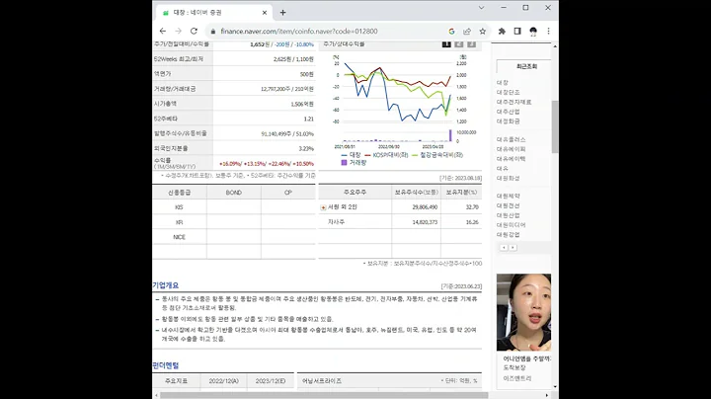Click the 2022/12(A) column header

click(223, 381)
